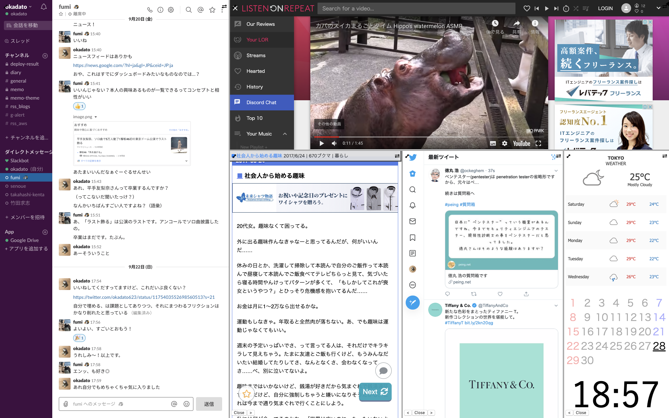The image size is (669, 418).
Task: Open the History section in ListenOnRepeat sidebar
Action: click(x=255, y=87)
